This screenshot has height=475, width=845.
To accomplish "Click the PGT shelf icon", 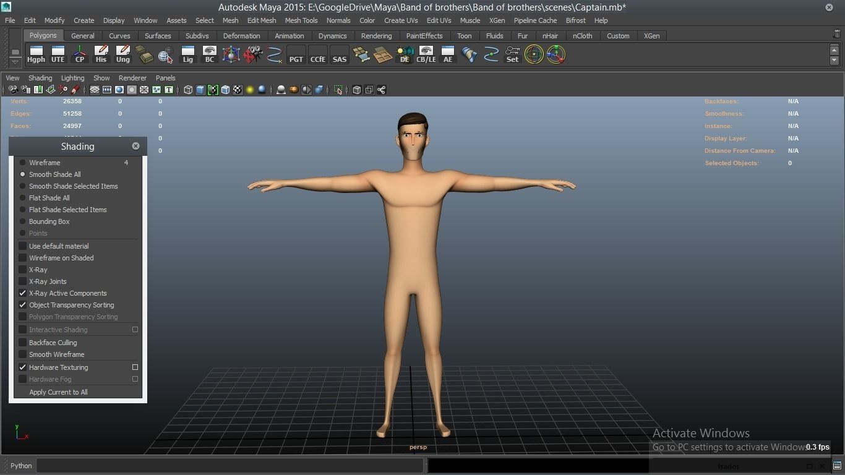I will [x=296, y=54].
